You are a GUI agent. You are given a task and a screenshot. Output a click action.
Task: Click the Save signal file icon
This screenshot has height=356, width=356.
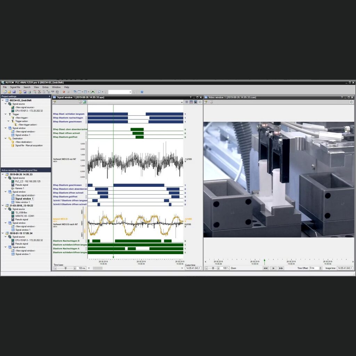pyautogui.click(x=25, y=92)
